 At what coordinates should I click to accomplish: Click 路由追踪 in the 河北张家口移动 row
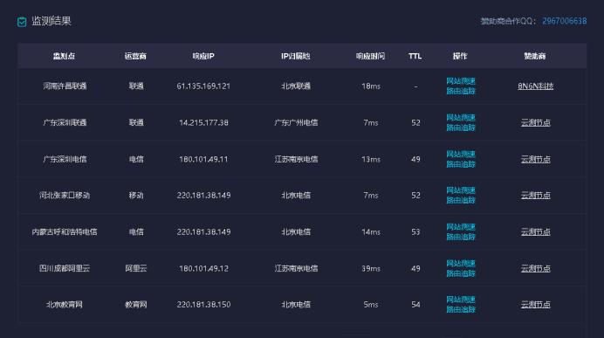click(x=461, y=200)
